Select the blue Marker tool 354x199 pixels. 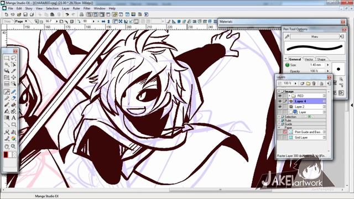pyautogui.click(x=13, y=92)
